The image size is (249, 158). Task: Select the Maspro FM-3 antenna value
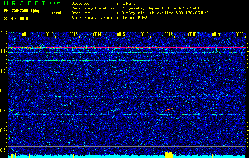tap(134, 18)
